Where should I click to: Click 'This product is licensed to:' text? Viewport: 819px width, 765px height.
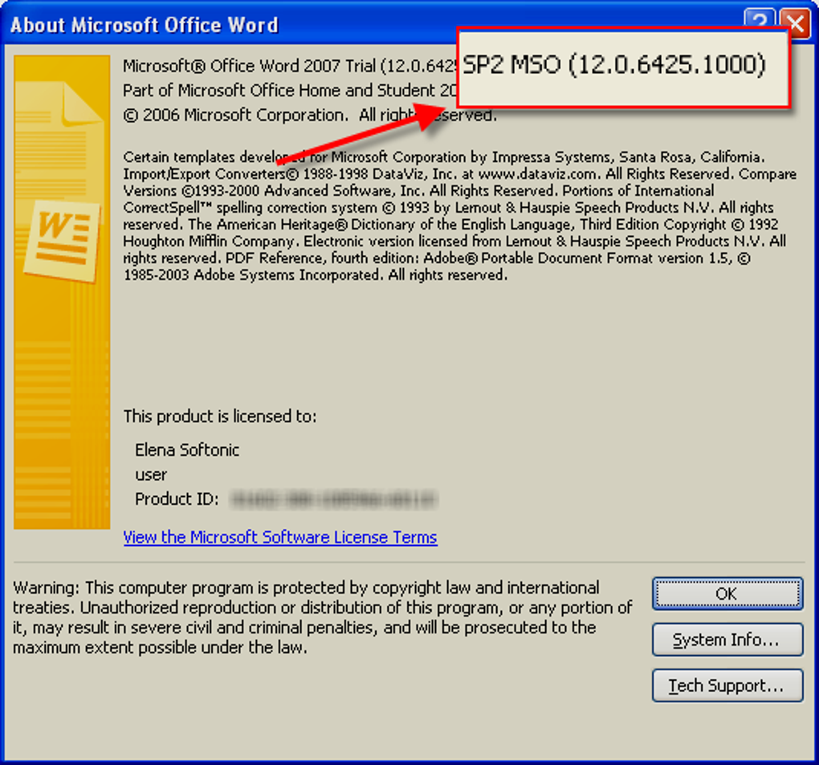click(x=220, y=416)
